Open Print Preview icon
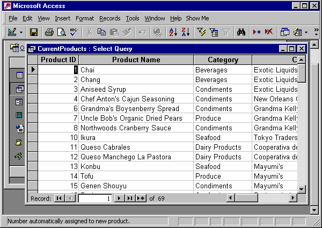 (x=62, y=32)
